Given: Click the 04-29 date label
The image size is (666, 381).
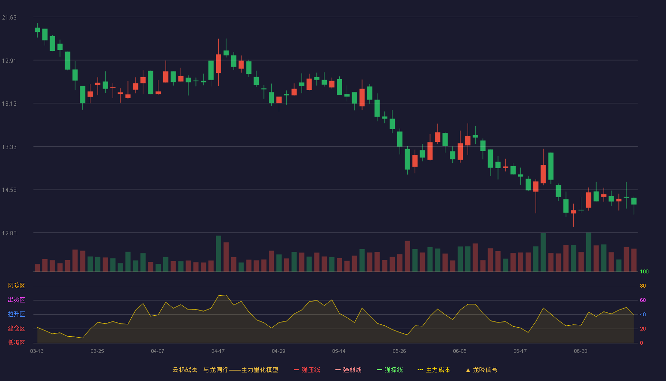Looking at the screenshot, I should point(278,351).
